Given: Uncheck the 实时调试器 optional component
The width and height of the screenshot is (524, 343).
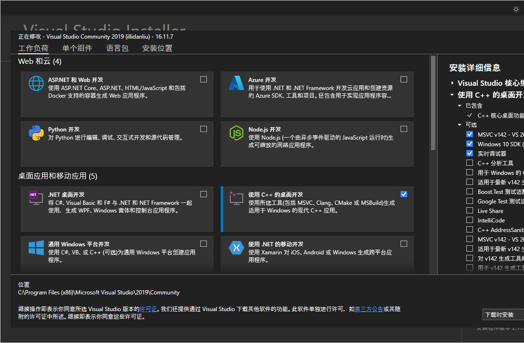Looking at the screenshot, I should 470,153.
